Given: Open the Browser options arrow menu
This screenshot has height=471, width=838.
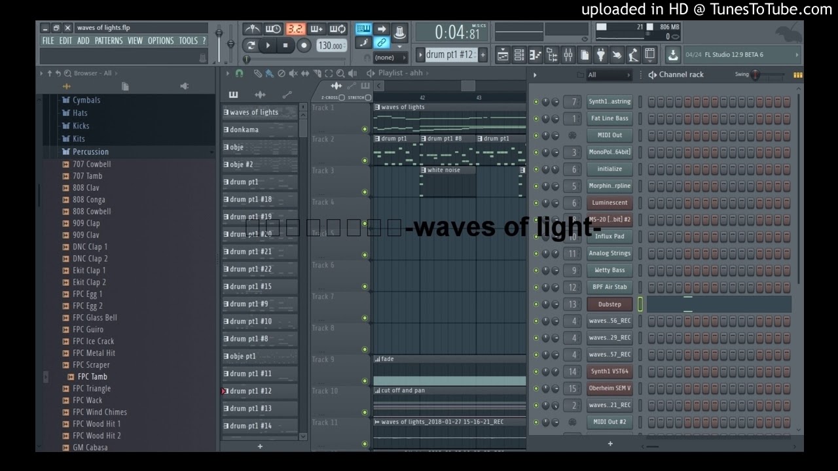Looking at the screenshot, I should tap(41, 73).
